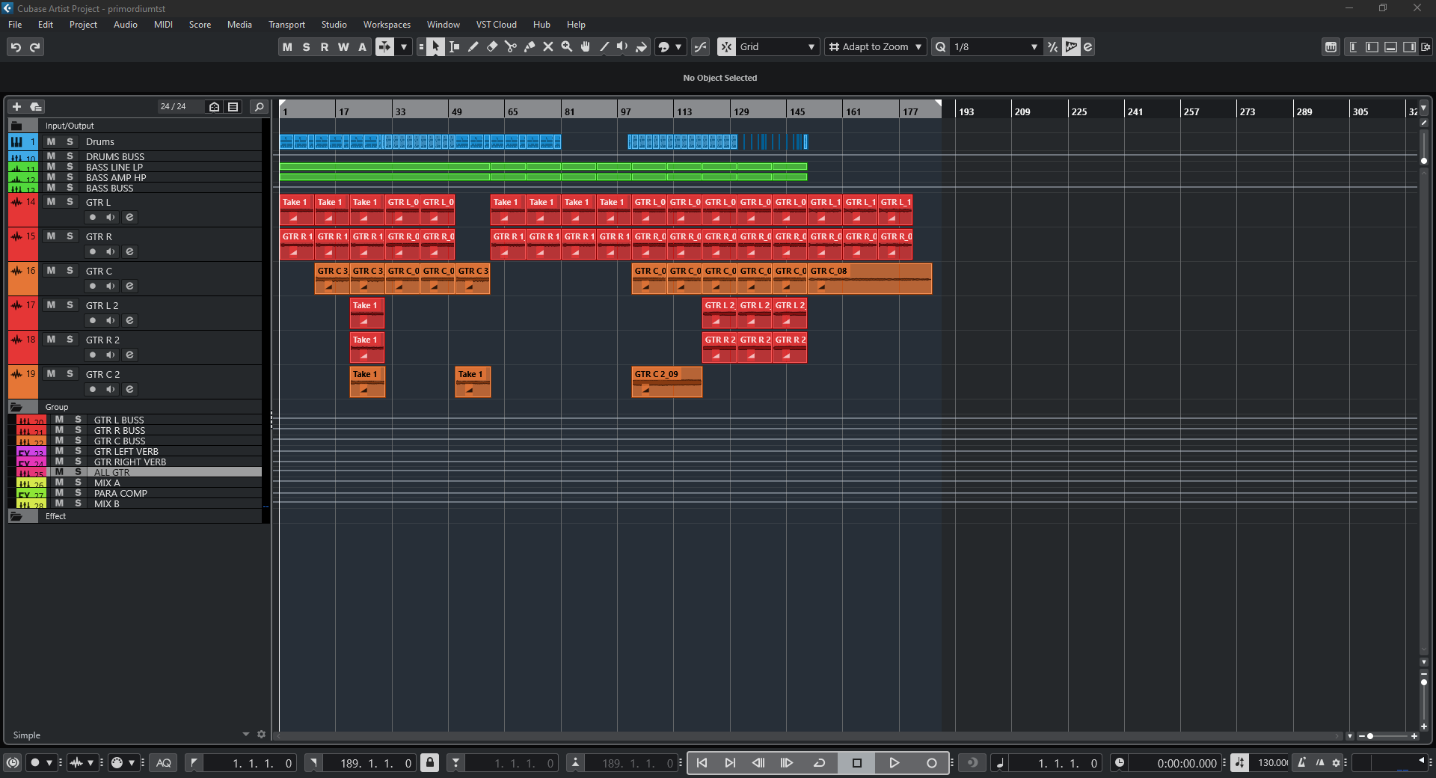
Task: Toggle the Snap on/off button
Action: pyautogui.click(x=726, y=47)
